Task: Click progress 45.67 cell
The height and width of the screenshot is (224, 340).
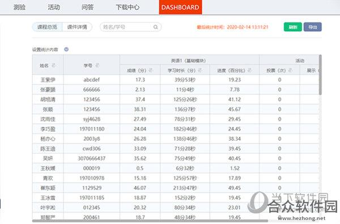Action: pos(235,109)
